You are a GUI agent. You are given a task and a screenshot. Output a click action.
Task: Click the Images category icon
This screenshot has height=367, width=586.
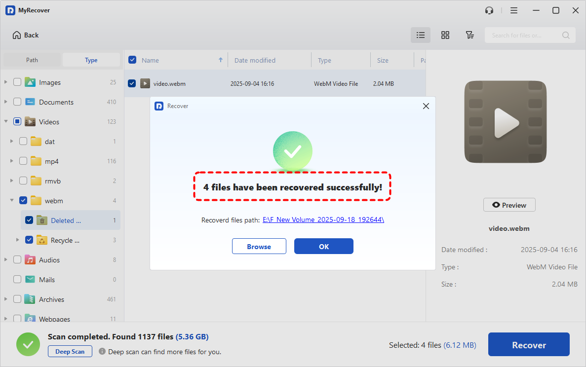pyautogui.click(x=30, y=82)
